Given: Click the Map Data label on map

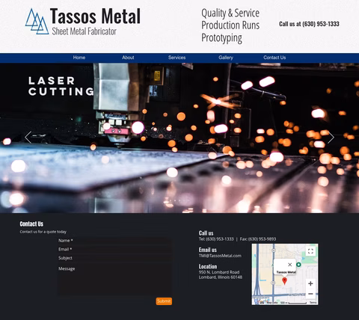Looking at the screenshot, I should [x=272, y=303].
